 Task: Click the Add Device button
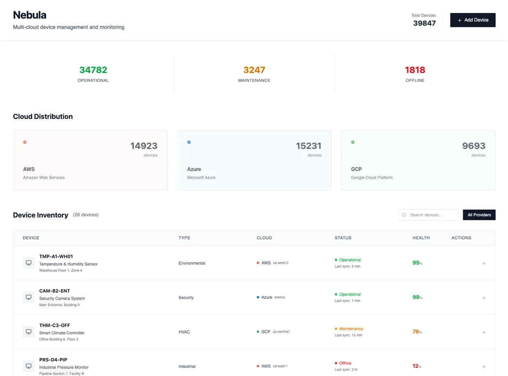[473, 20]
